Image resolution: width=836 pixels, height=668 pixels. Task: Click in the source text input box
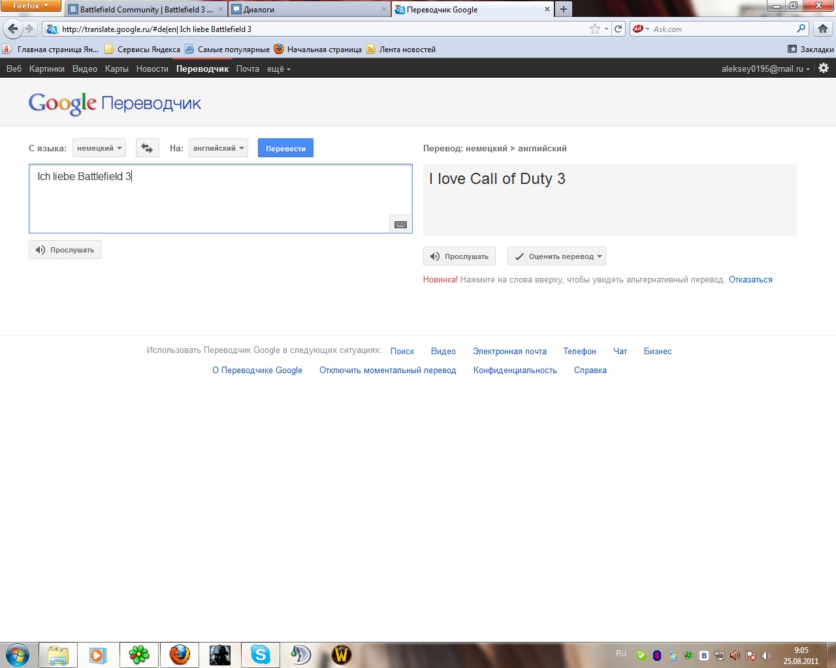pyautogui.click(x=221, y=198)
